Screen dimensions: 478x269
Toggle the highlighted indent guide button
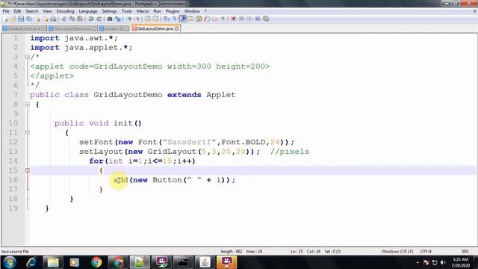tap(183, 19)
